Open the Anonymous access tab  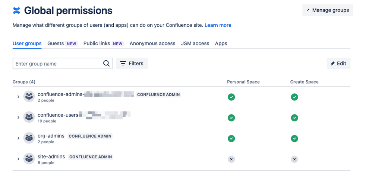[152, 44]
